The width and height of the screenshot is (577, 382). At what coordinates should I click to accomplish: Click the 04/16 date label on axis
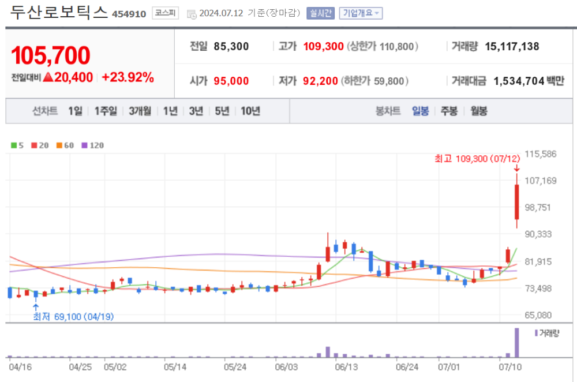(20, 367)
